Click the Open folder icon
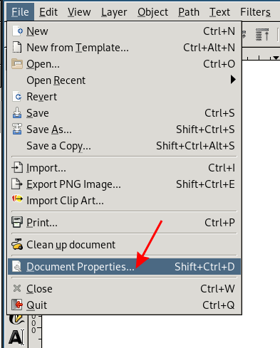This screenshot has height=348, width=280. tap(17, 64)
